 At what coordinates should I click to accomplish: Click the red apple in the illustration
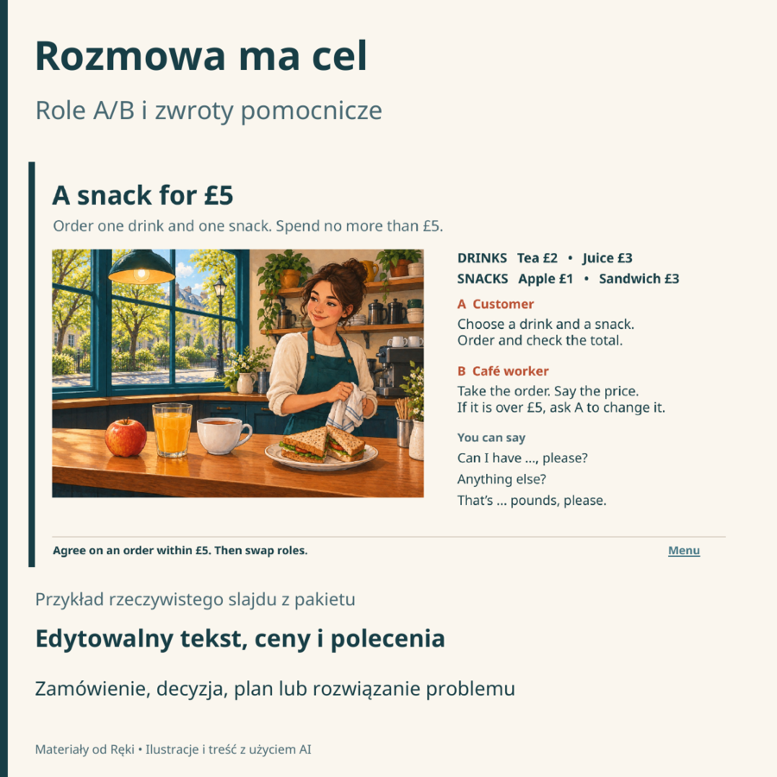click(126, 438)
